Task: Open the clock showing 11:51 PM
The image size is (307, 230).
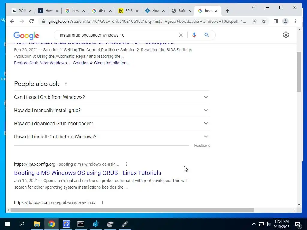Action: click(x=281, y=224)
